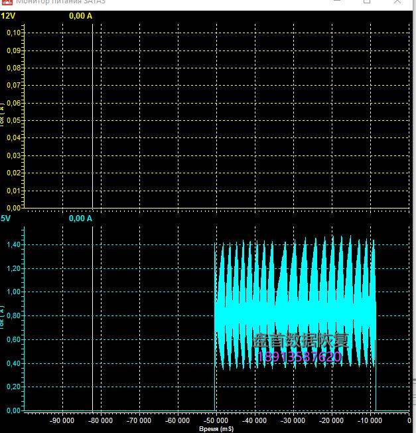Click the -20 000 time axis label
Screen dimensions: 416x433
pos(331,420)
